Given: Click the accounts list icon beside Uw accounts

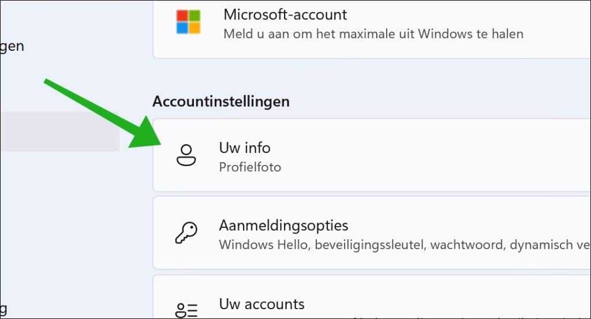Looking at the screenshot, I should tap(186, 310).
